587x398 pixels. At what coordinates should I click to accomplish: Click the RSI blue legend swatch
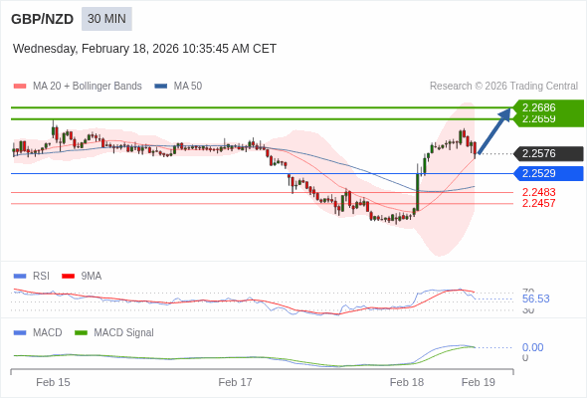[20, 277]
